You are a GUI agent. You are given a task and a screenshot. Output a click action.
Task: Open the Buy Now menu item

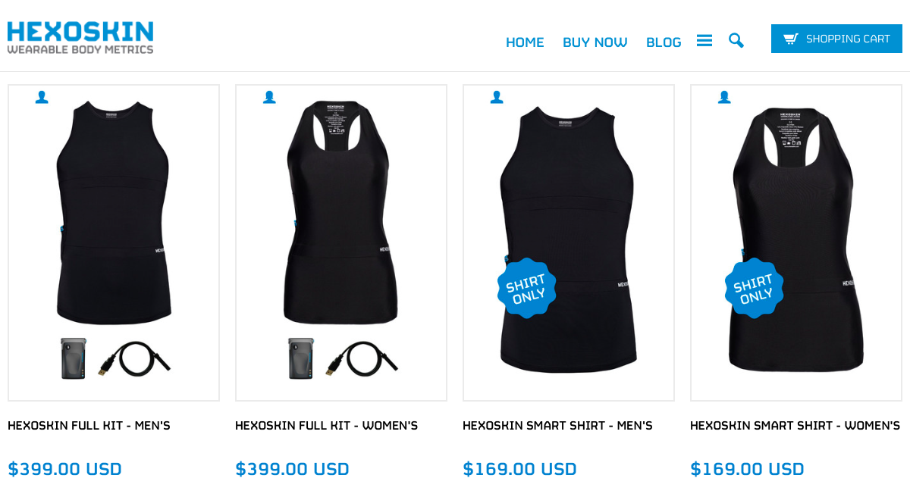595,42
